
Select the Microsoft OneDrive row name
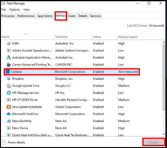coord(25,114)
